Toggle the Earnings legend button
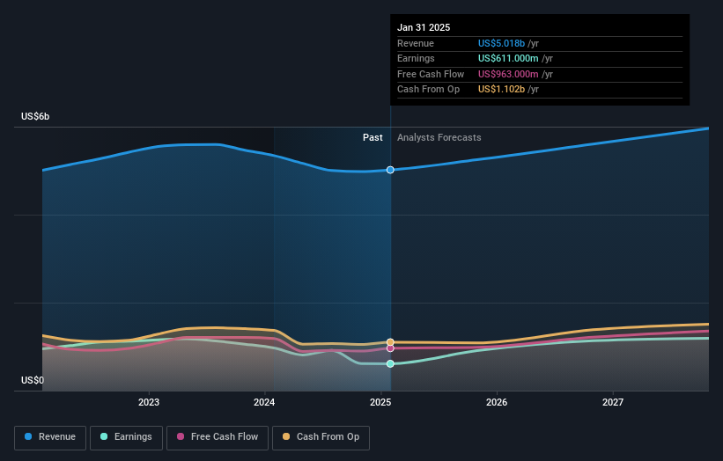 click(126, 437)
